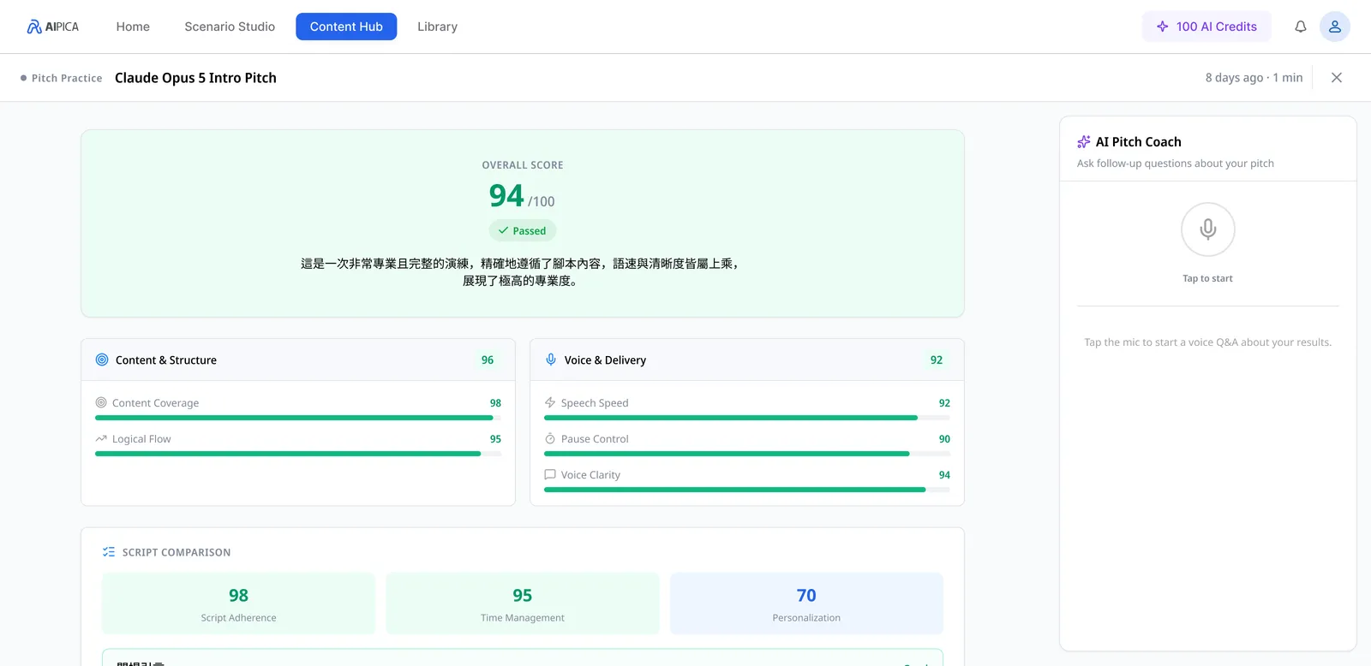Click the Content Coverage icon
The width and height of the screenshot is (1371, 666).
pyautogui.click(x=101, y=402)
